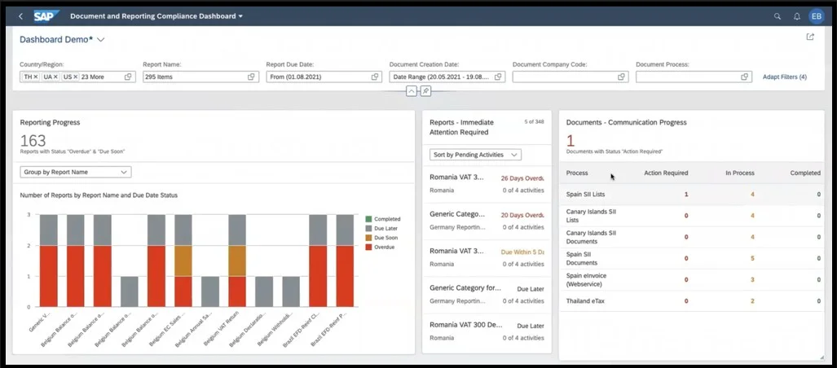Viewport: 837px width, 368px height.
Task: Remove the TH country token
Action: tap(36, 77)
